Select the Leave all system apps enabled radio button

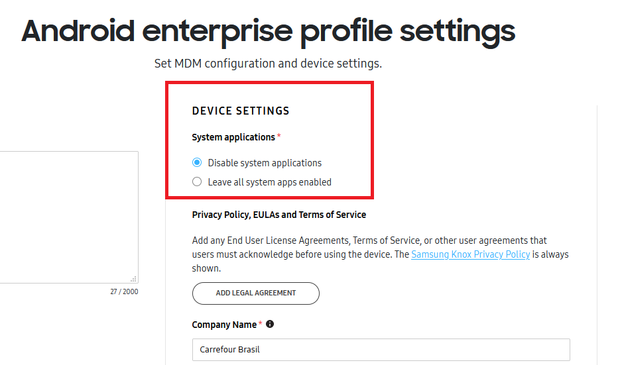tap(197, 182)
